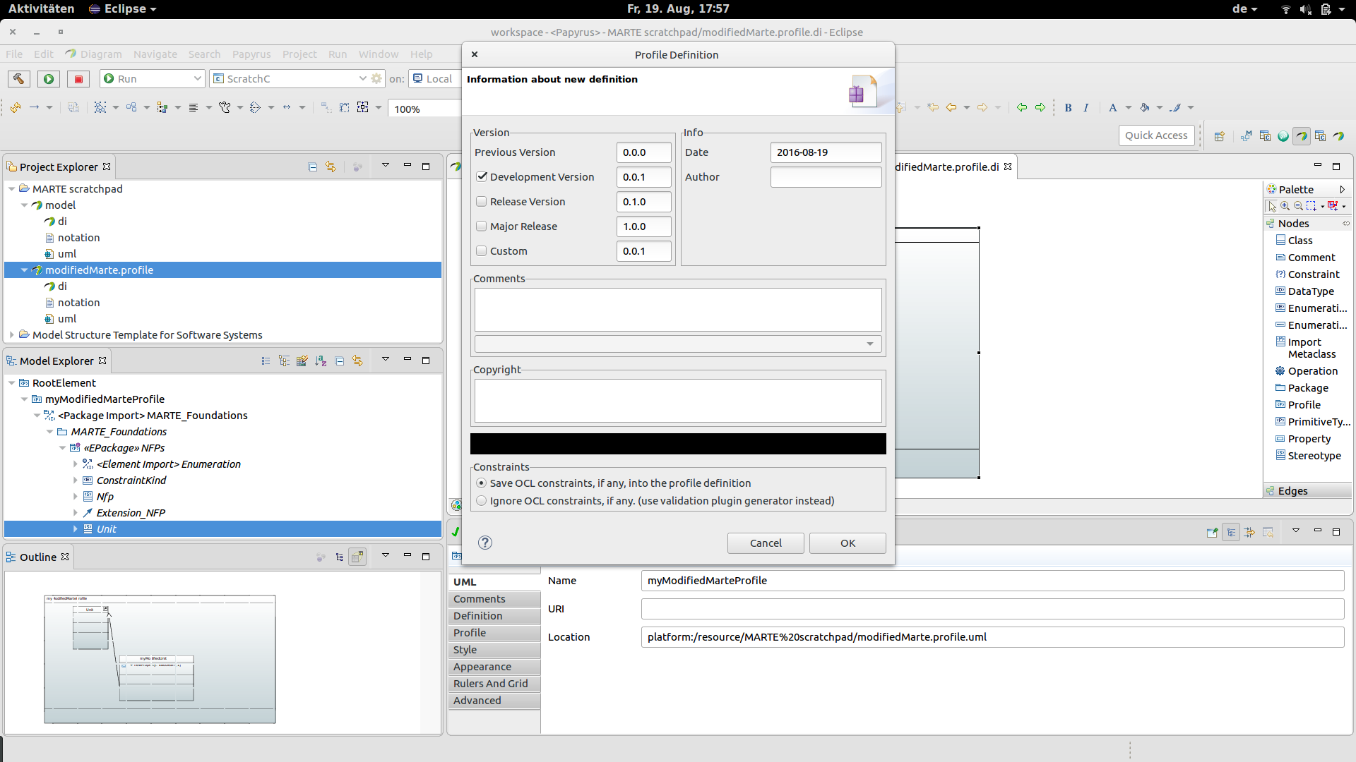Collapse modifiedMarte.profile tree node
This screenshot has height=762, width=1356.
(x=25, y=270)
